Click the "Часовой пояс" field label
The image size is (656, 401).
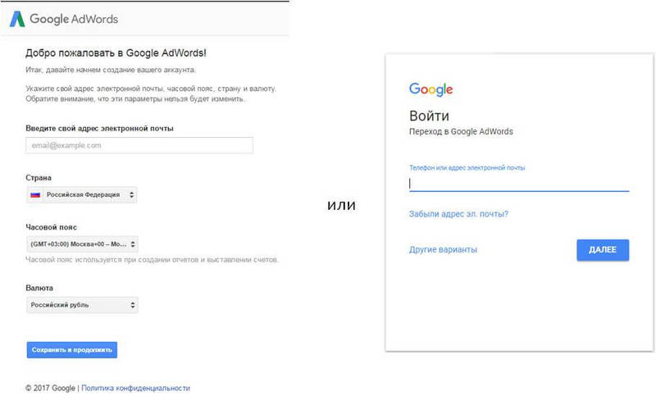tap(52, 226)
